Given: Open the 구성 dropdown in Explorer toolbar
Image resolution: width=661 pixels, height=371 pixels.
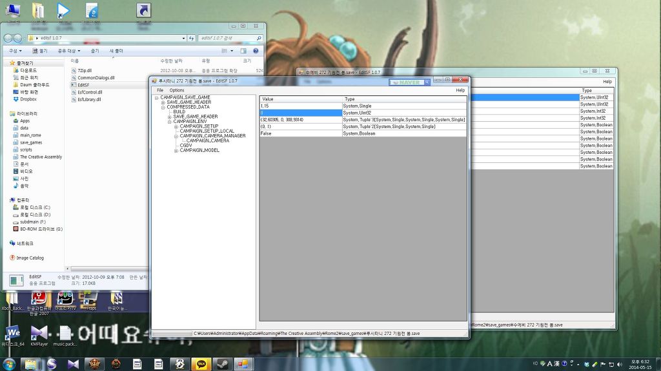Looking at the screenshot, I should [14, 50].
